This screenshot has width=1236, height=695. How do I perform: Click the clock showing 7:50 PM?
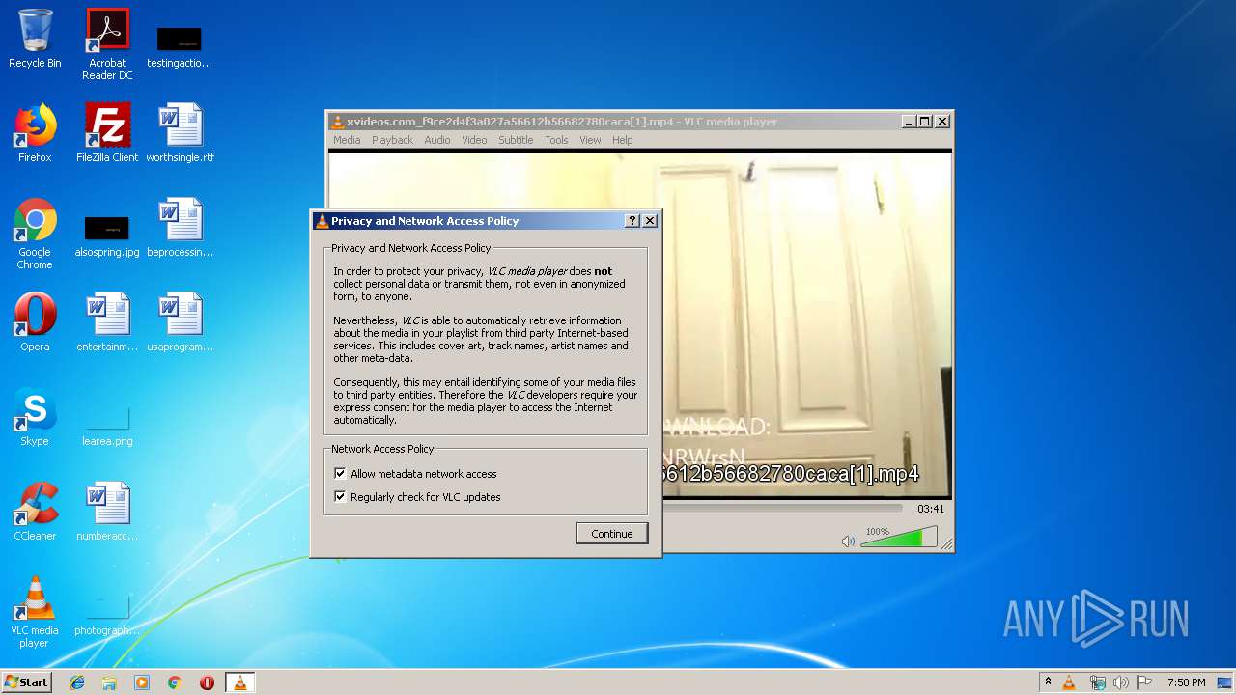1186,682
